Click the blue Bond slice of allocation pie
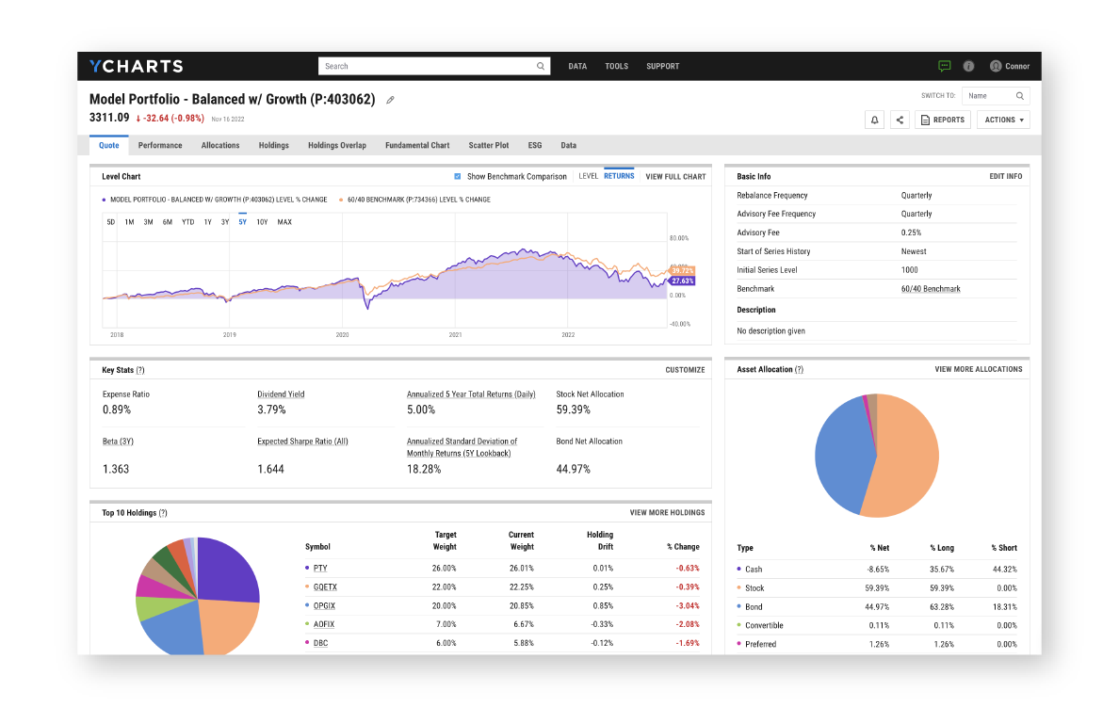Viewport: 1119px width, 707px height. [x=842, y=457]
